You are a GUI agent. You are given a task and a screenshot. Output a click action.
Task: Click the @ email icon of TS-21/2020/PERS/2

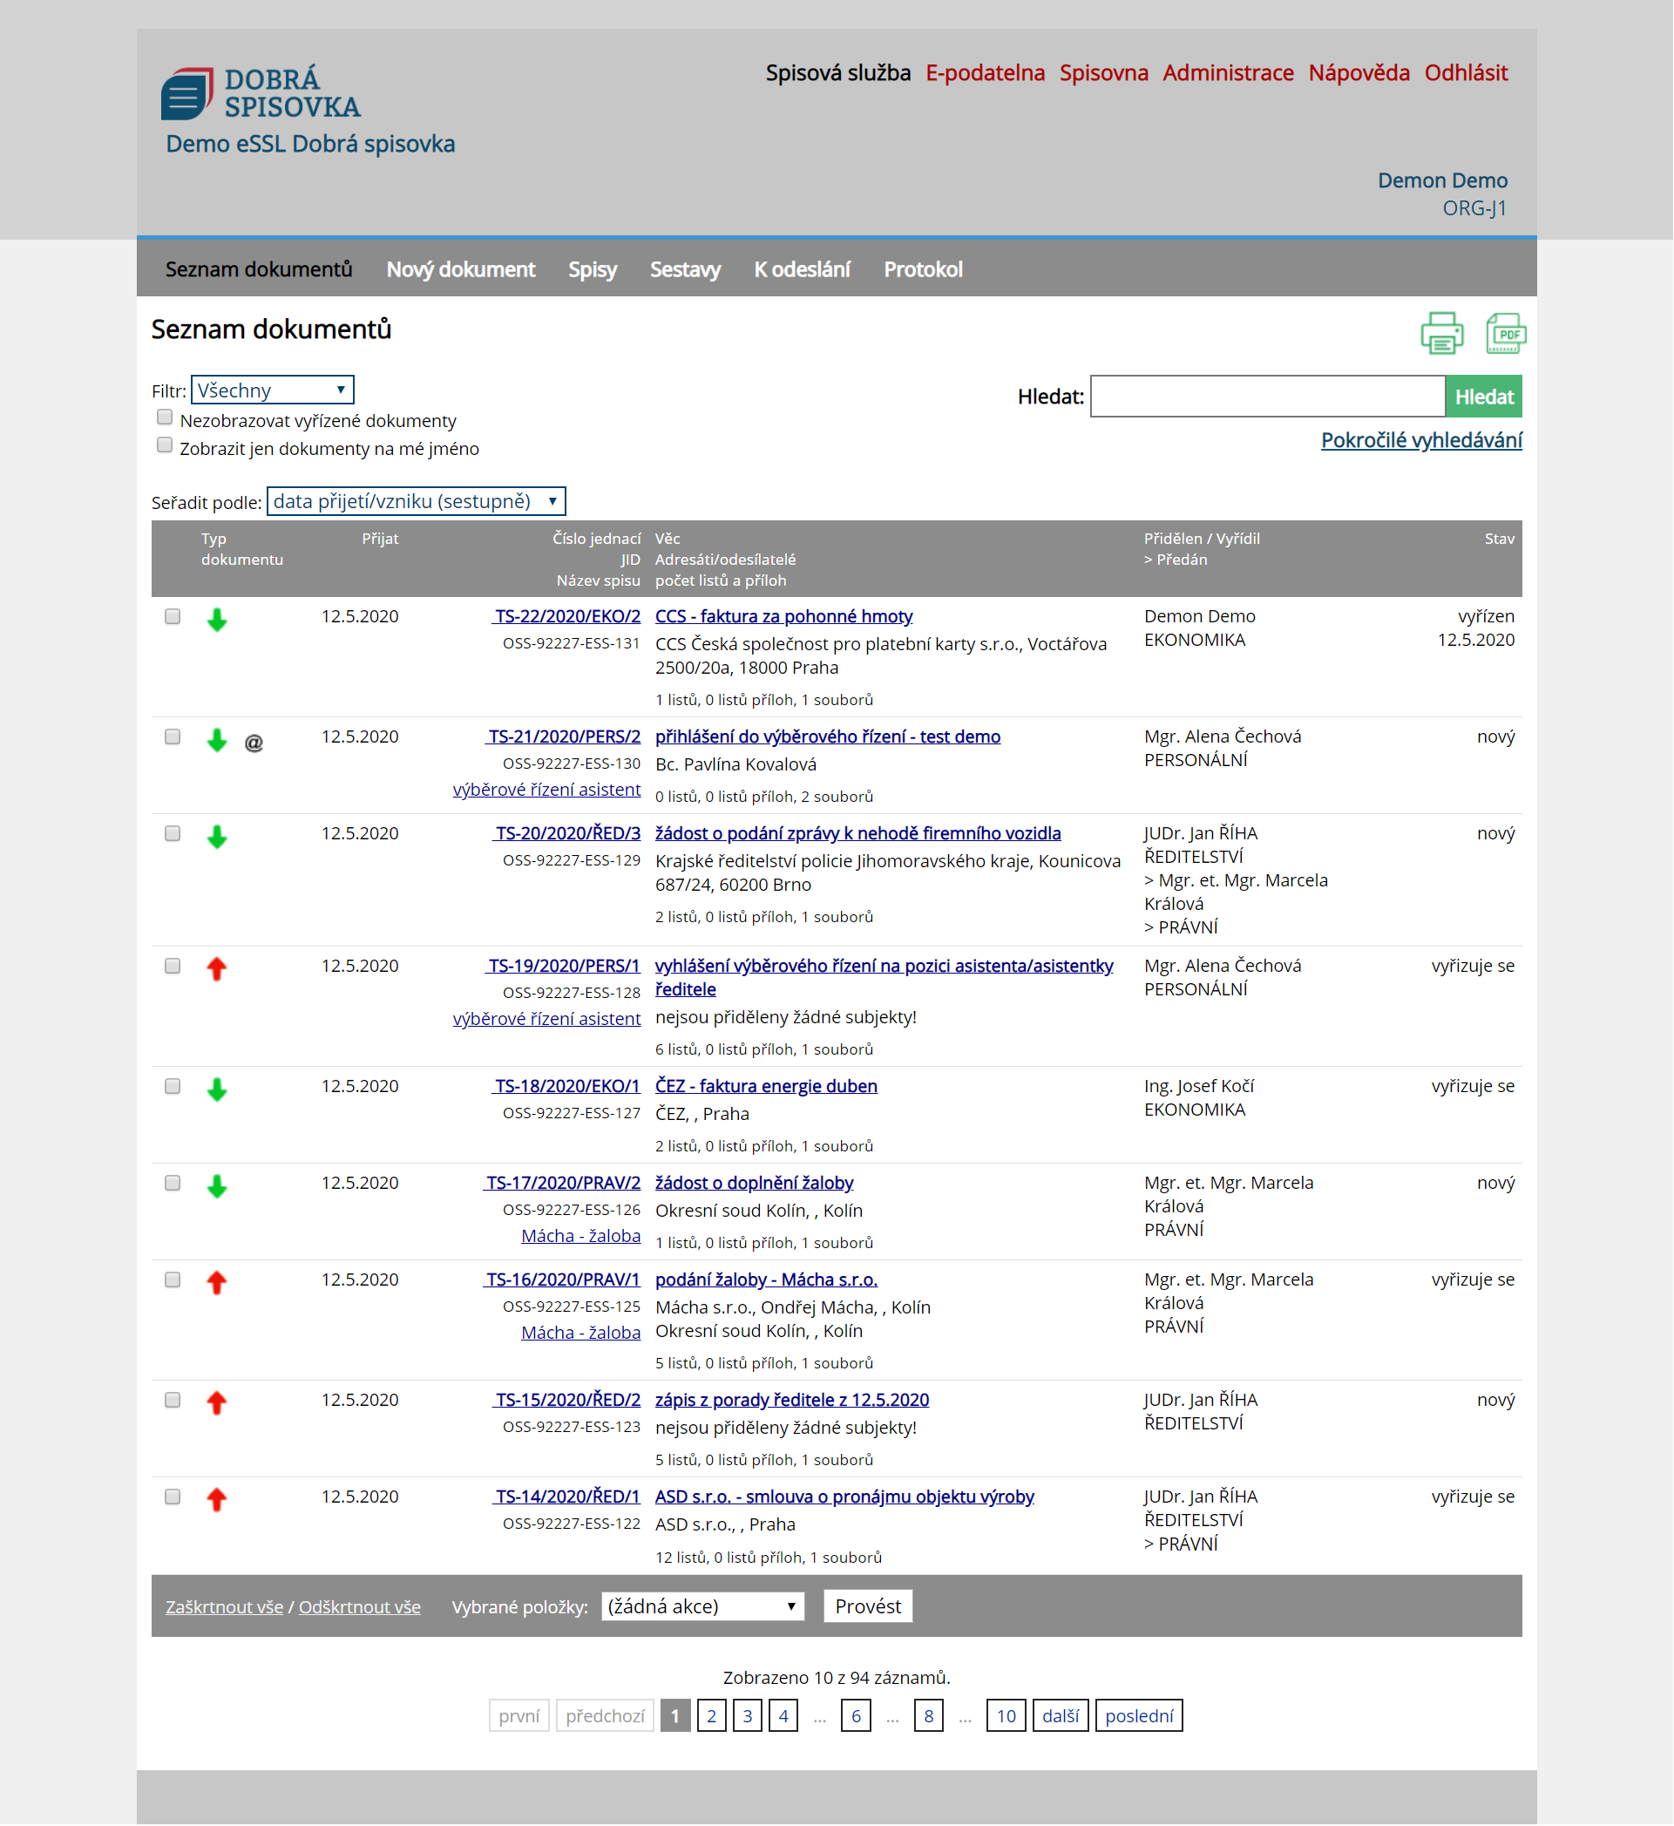tap(254, 743)
